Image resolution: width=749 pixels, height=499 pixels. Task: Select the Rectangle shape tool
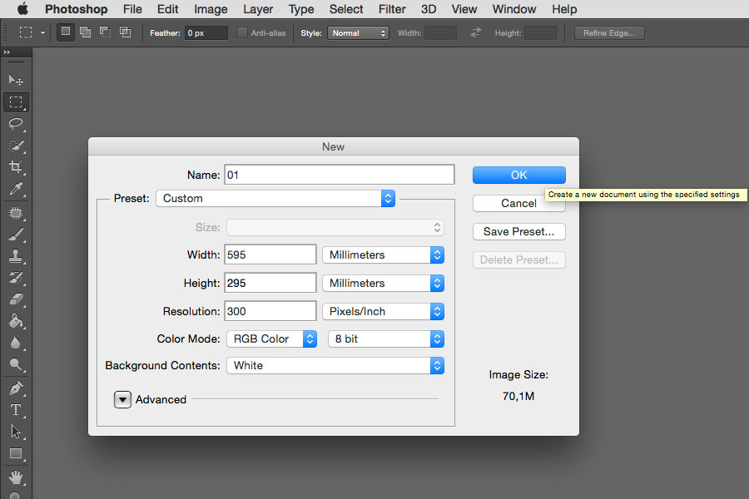pos(16,453)
